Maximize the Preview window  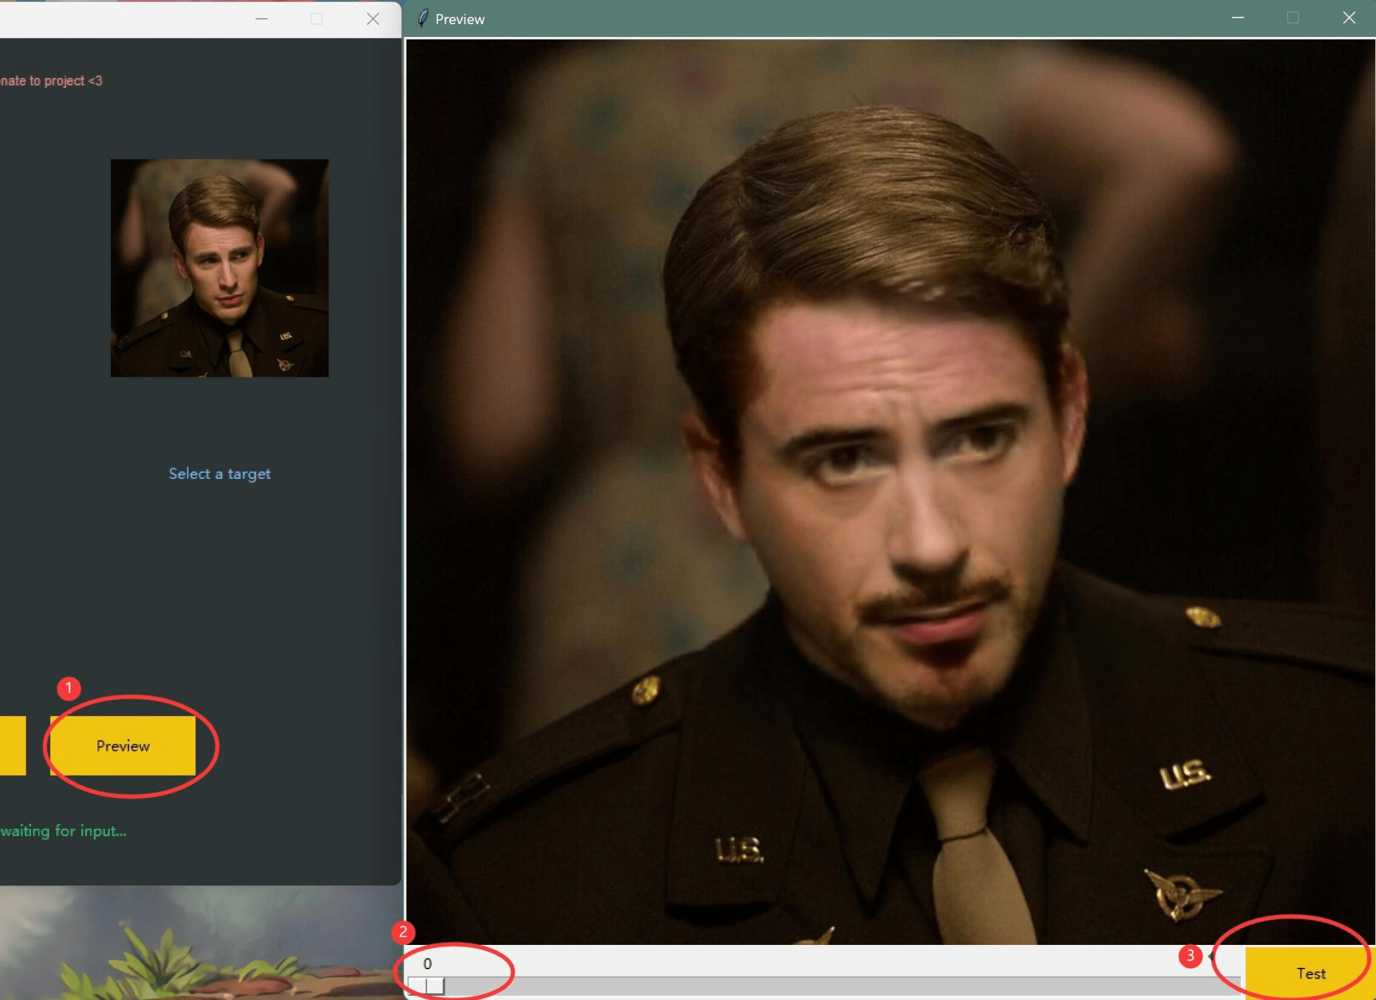(x=1293, y=18)
